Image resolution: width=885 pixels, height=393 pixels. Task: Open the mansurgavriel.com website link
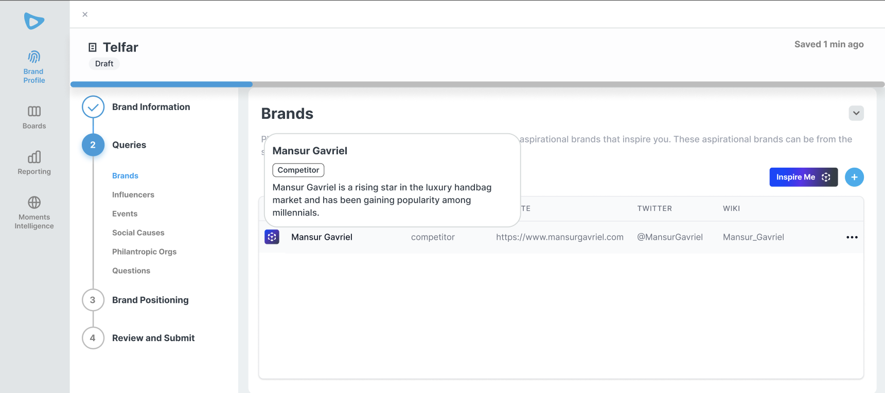click(x=559, y=237)
